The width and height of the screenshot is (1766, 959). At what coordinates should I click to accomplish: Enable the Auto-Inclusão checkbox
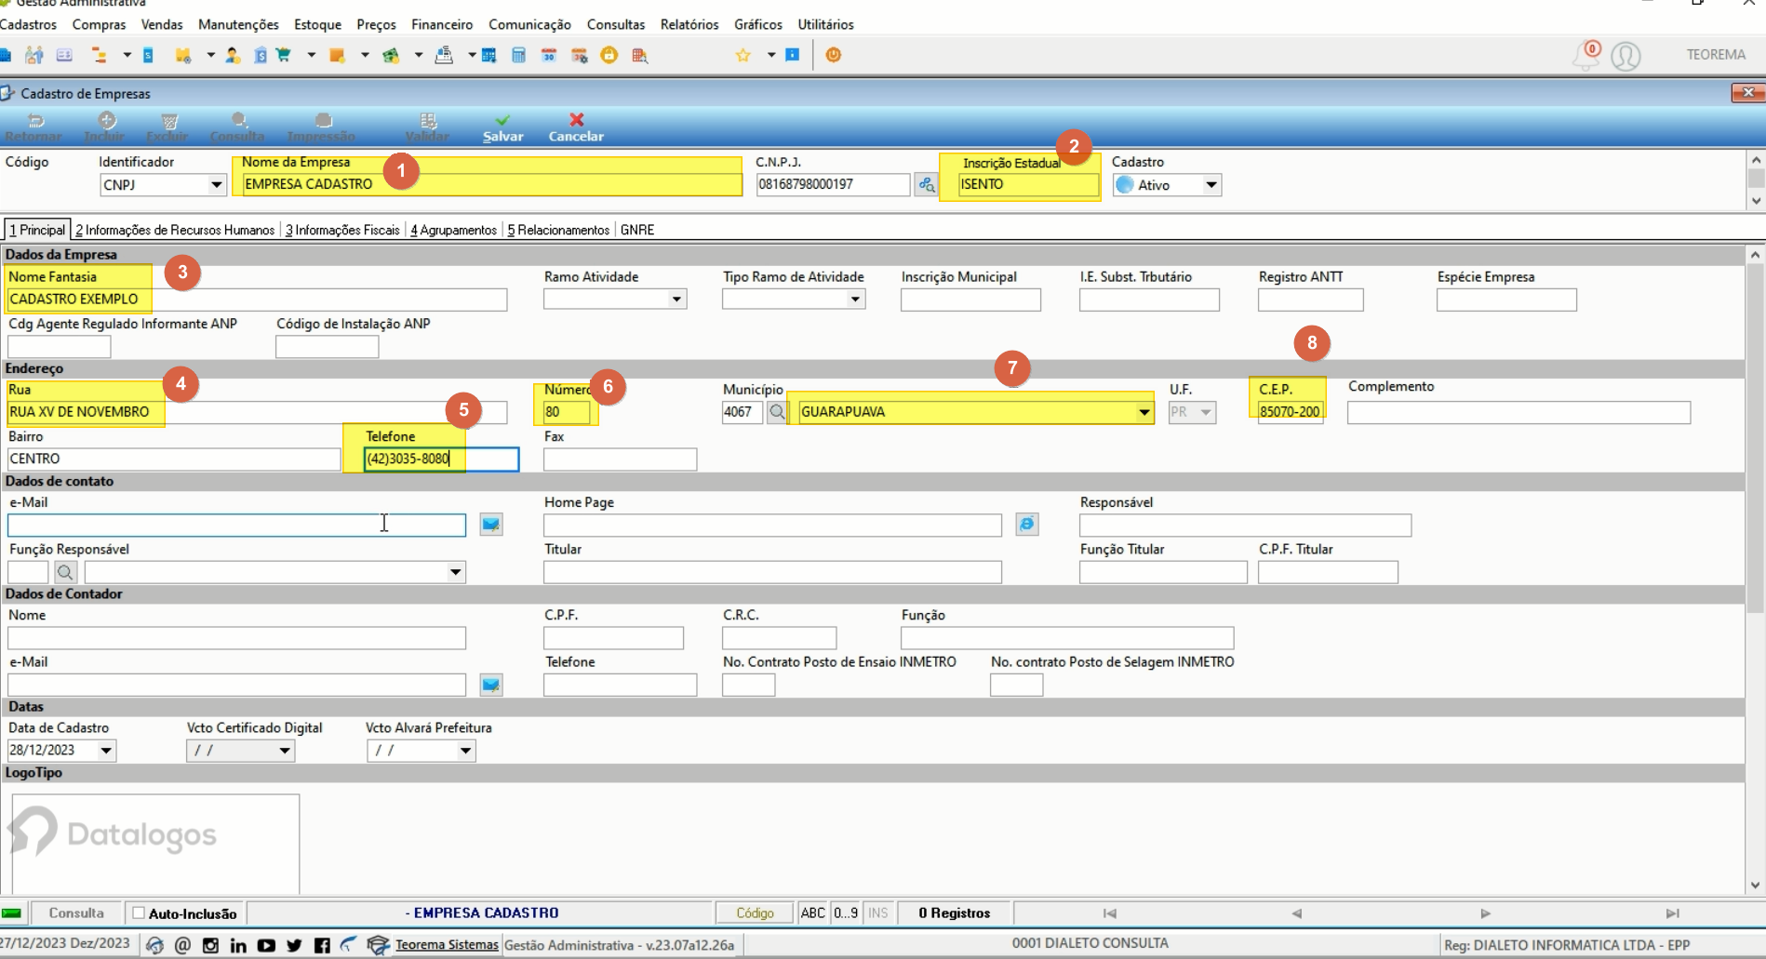(139, 913)
